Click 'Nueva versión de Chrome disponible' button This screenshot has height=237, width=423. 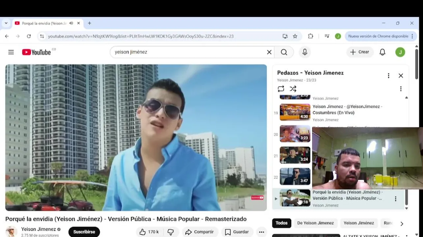380,36
